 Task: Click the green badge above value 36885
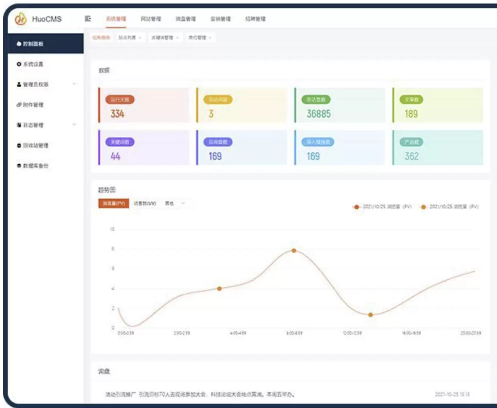tap(316, 100)
